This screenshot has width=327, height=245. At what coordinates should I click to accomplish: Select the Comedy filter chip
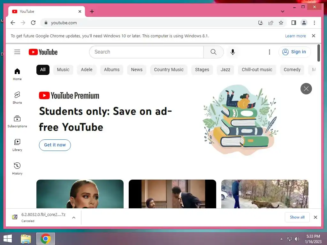[292, 70]
